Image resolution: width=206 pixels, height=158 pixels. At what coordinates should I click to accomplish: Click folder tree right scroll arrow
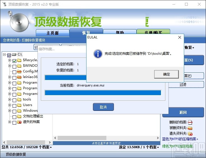coord(50,143)
